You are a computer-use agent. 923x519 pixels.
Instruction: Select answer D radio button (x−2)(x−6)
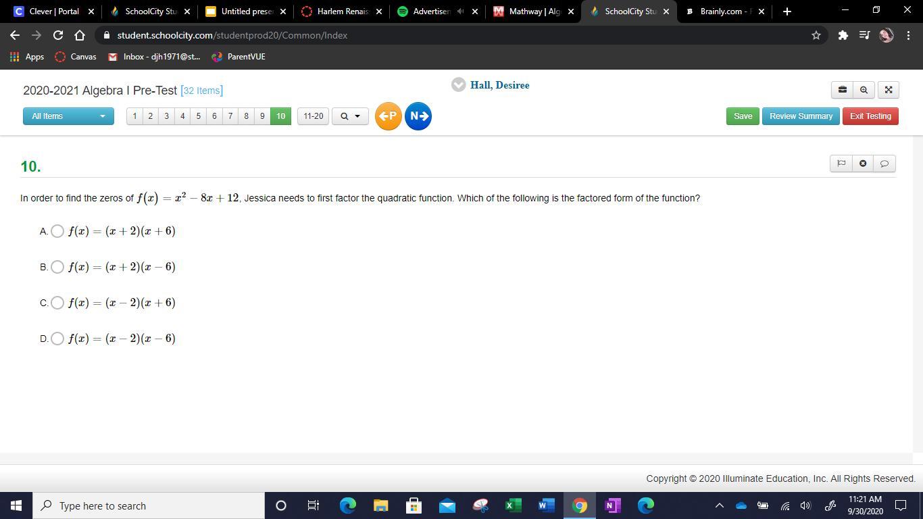click(57, 339)
